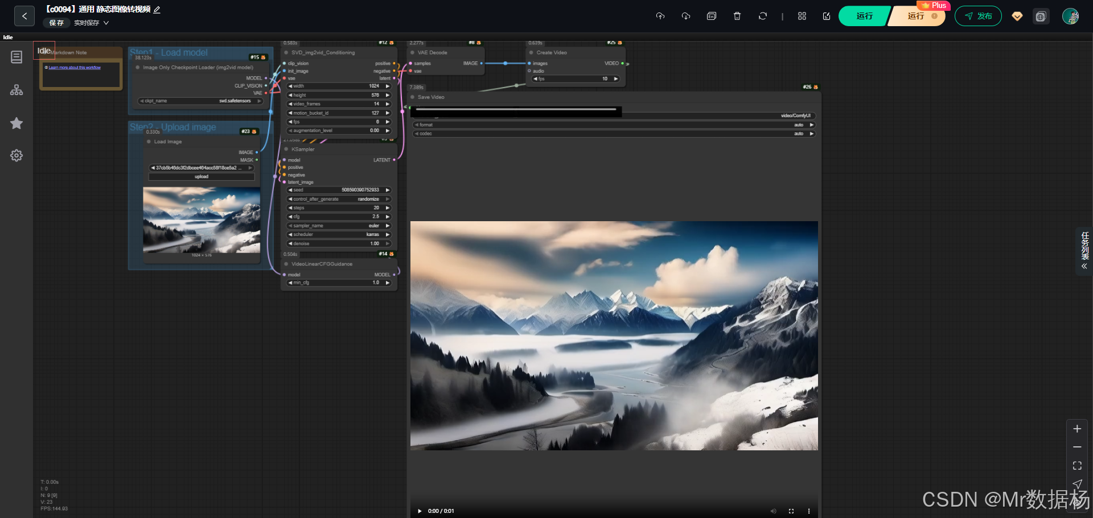This screenshot has width=1093, height=518.
Task: Click the orange diamond membership icon
Action: tap(1017, 16)
